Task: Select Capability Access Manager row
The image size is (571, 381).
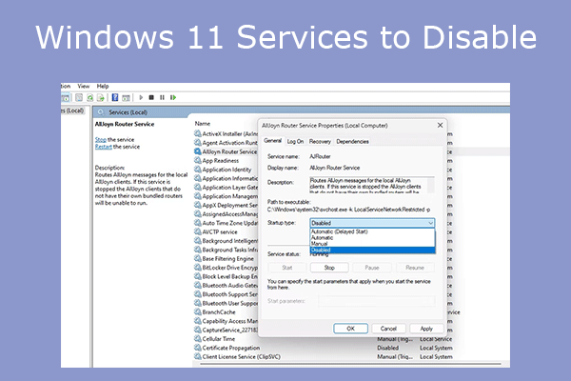Action: tap(226, 321)
